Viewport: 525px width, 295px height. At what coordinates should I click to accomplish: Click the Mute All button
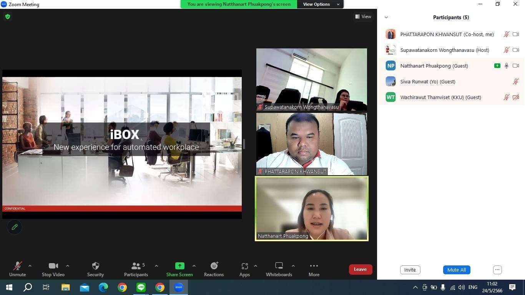457,270
